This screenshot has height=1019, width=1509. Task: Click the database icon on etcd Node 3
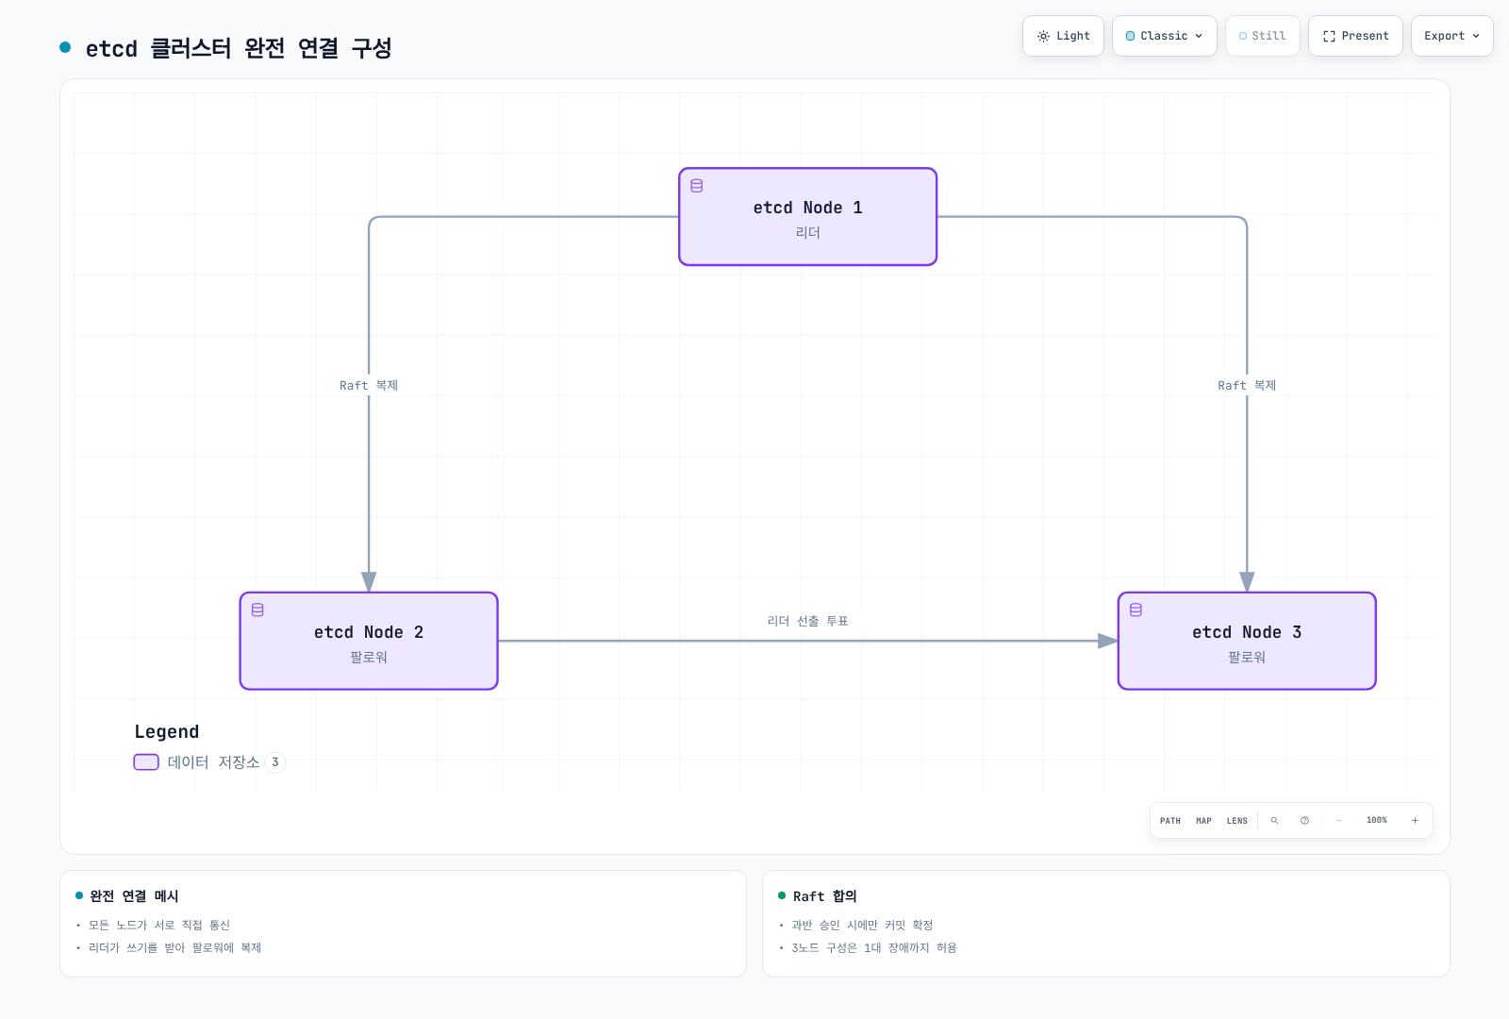tap(1136, 610)
